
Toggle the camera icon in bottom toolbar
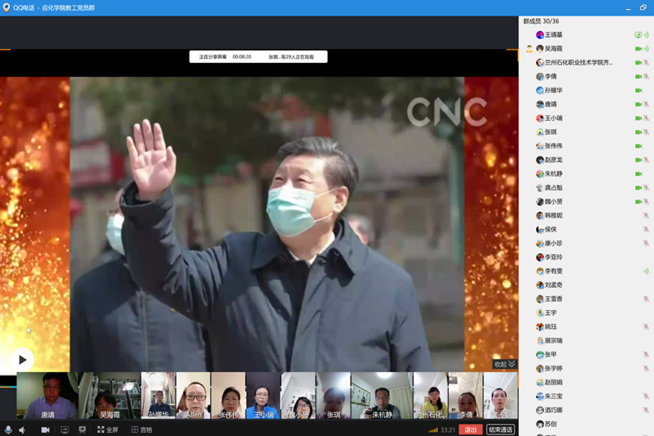pos(46,429)
